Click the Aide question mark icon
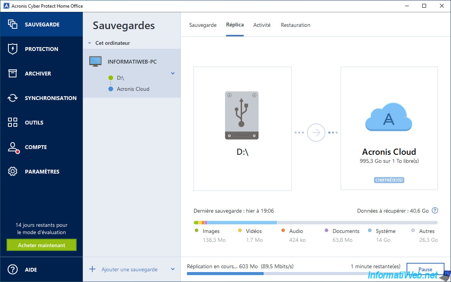The width and height of the screenshot is (451, 282). point(13,270)
